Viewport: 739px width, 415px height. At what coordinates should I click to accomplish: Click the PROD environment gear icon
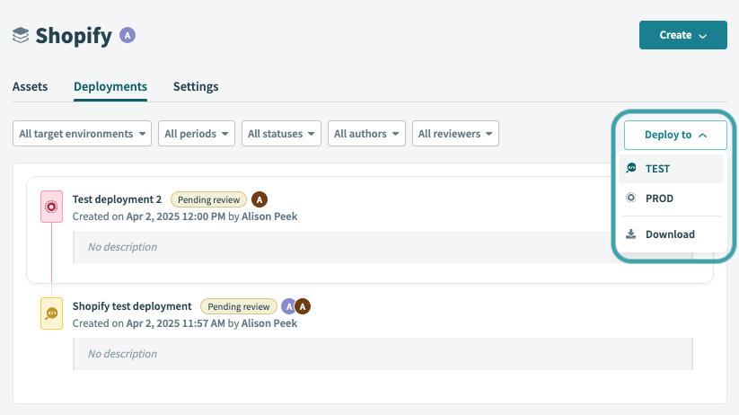(631, 199)
